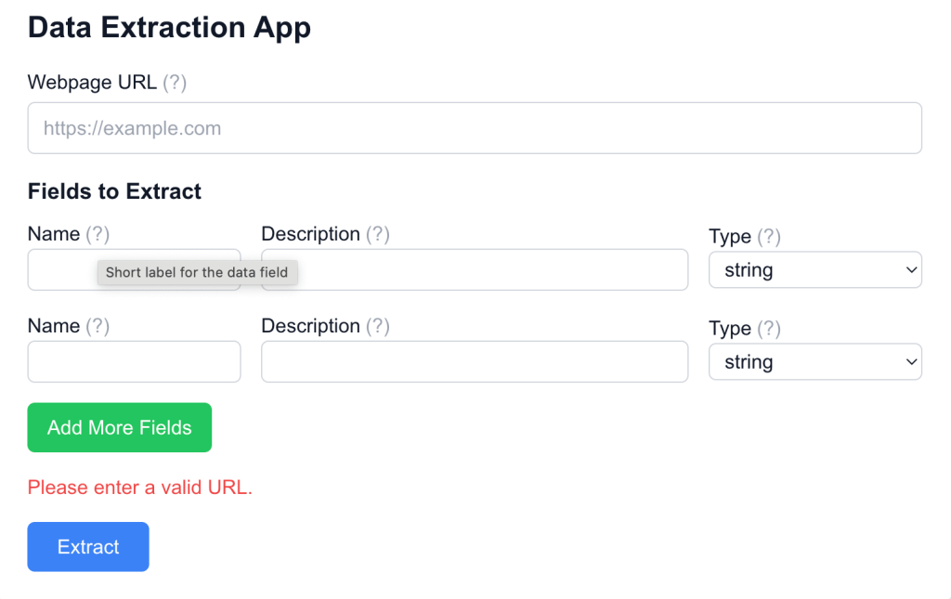Click the Name help icon in second field row
The width and height of the screenshot is (951, 599).
point(98,326)
